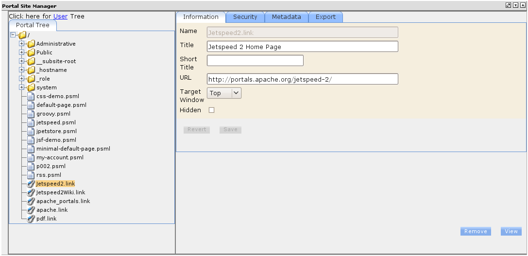Collapse the root tree node
The width and height of the screenshot is (528, 256).
coord(13,35)
